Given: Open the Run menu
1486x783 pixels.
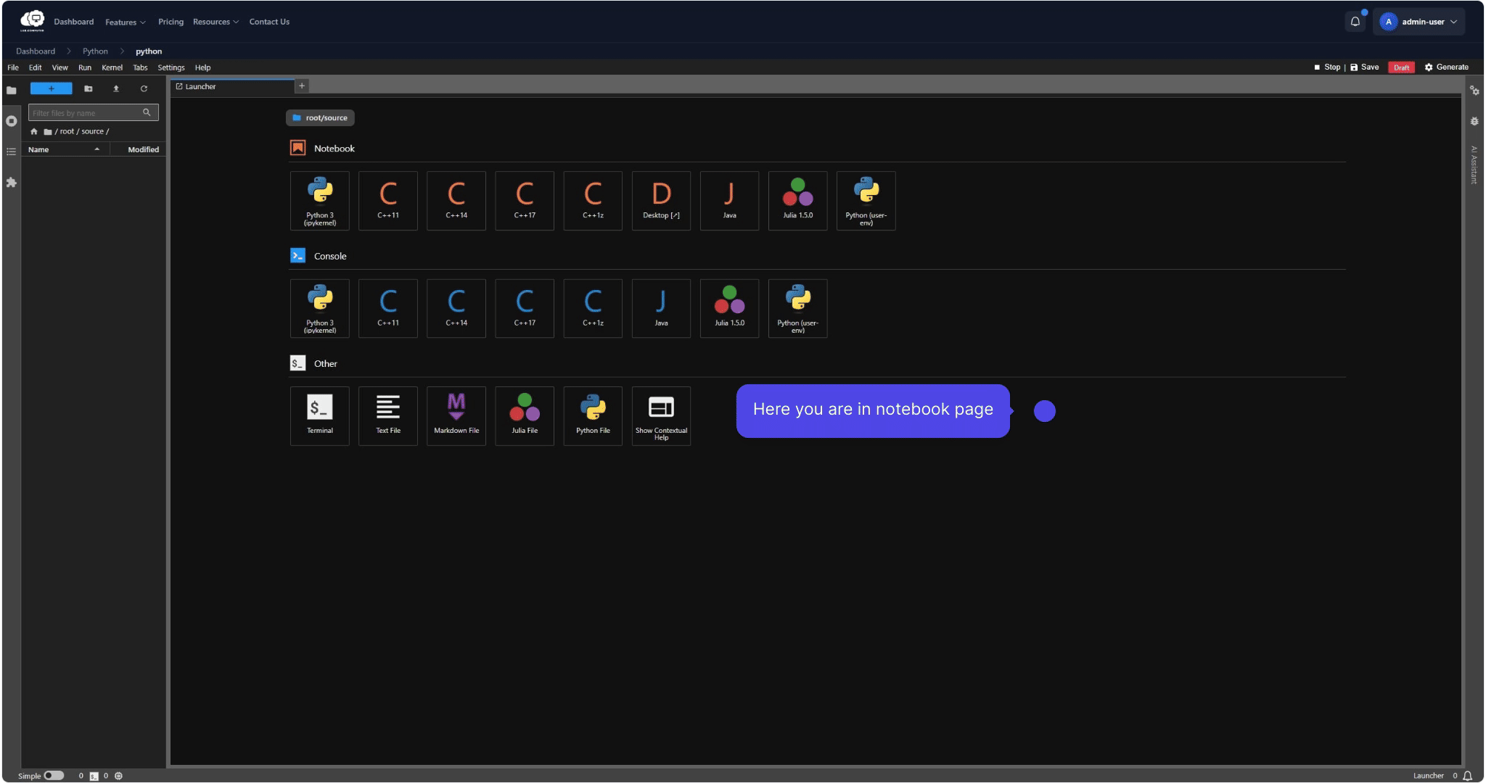Looking at the screenshot, I should 85,67.
